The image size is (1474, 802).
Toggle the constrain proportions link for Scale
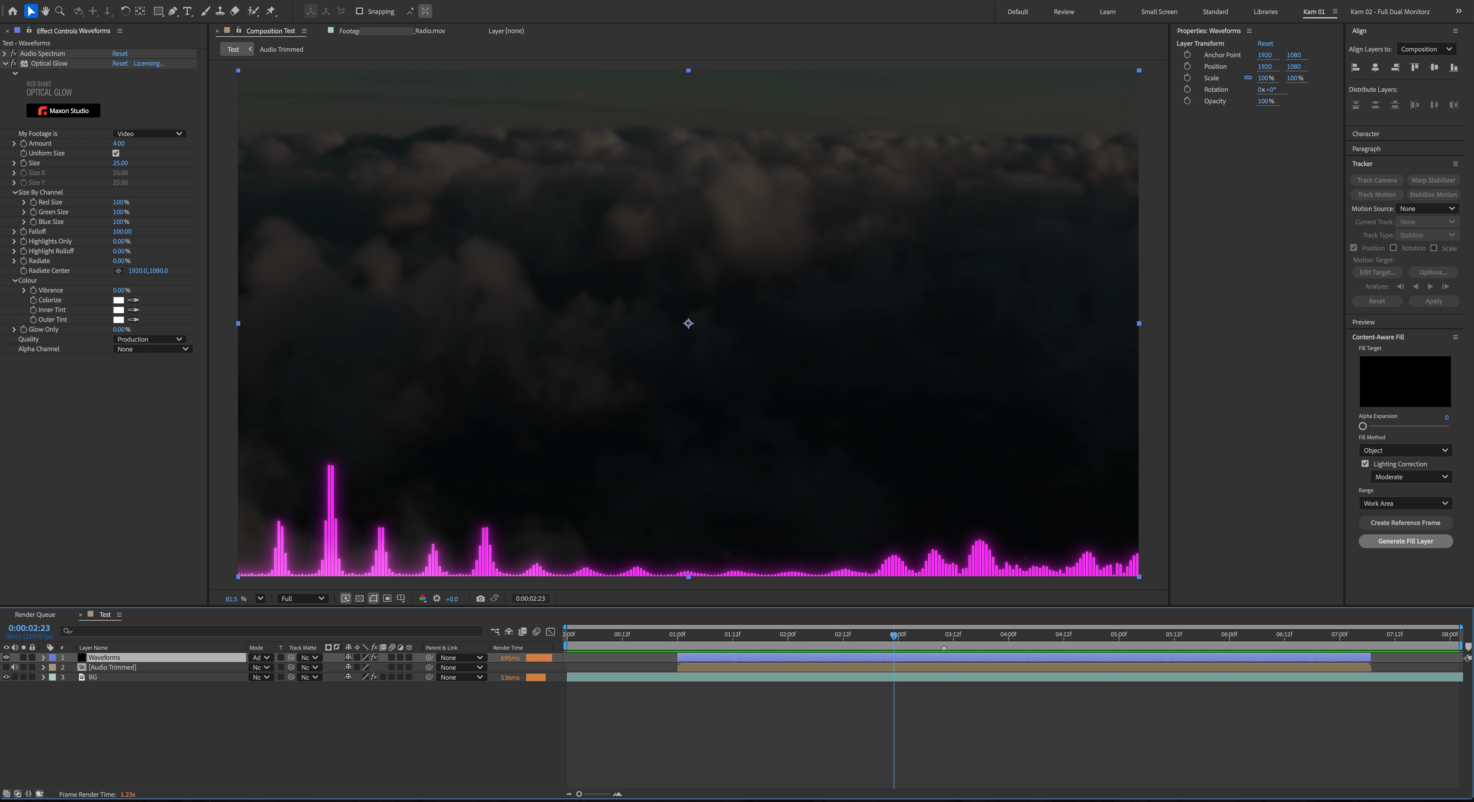click(x=1248, y=78)
